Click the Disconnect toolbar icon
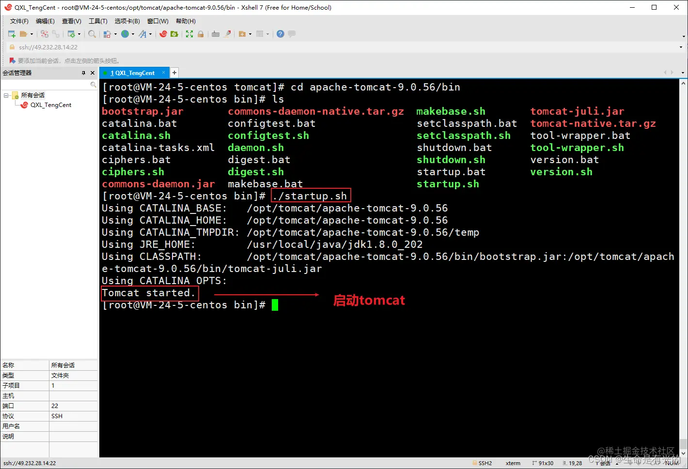 pyautogui.click(x=45, y=34)
